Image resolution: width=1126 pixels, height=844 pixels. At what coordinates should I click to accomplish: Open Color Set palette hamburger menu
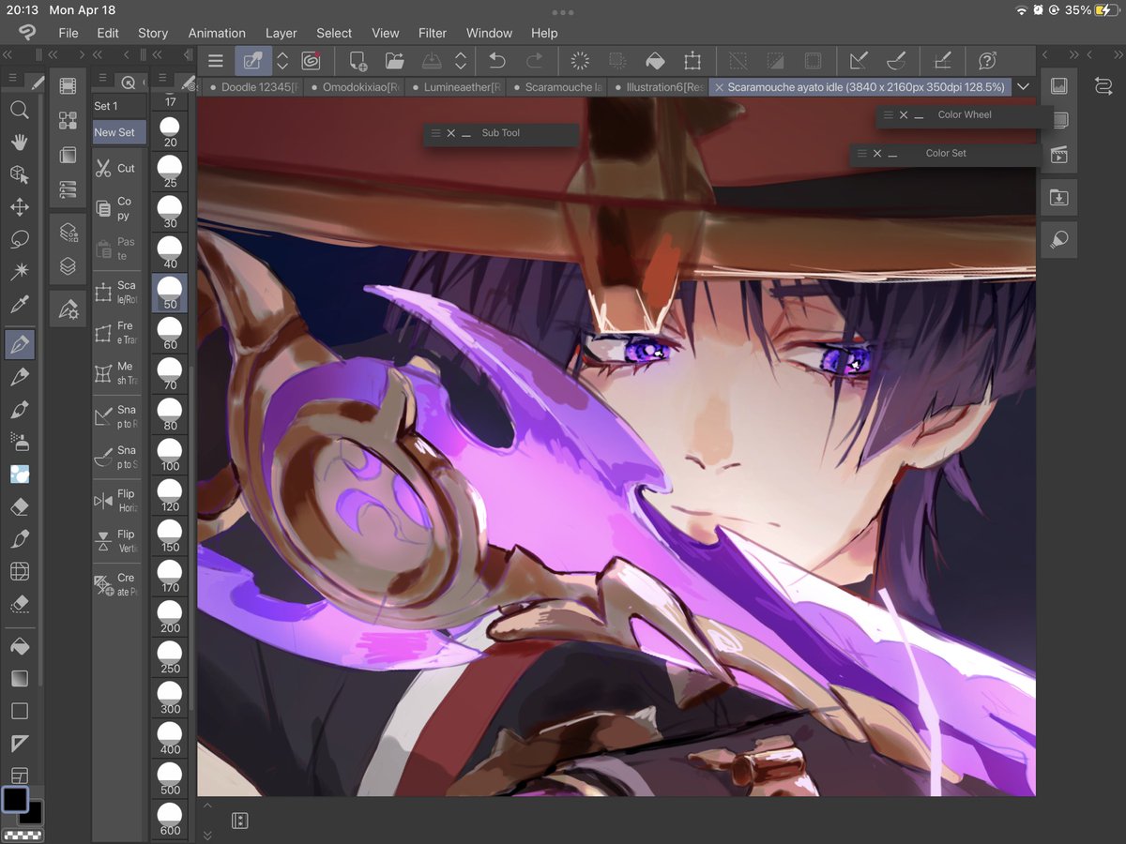click(862, 153)
